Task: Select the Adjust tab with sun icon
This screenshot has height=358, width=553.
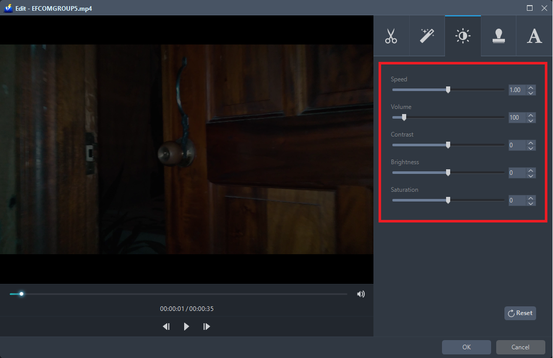Action: point(462,35)
